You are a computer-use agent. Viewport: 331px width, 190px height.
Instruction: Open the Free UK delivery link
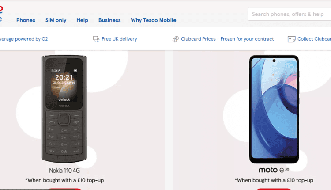point(119,39)
